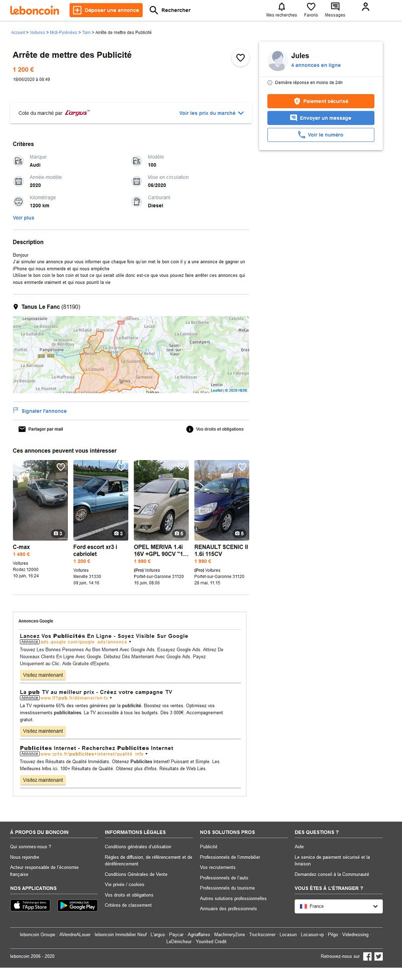Go to Midi-Pyrénées breadcrumb

click(x=63, y=32)
